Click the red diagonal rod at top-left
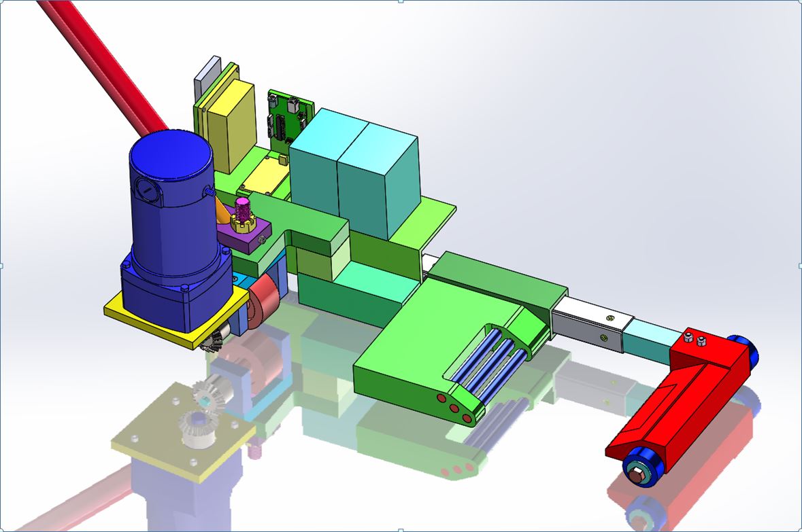The width and height of the screenshot is (802, 532). click(102, 61)
